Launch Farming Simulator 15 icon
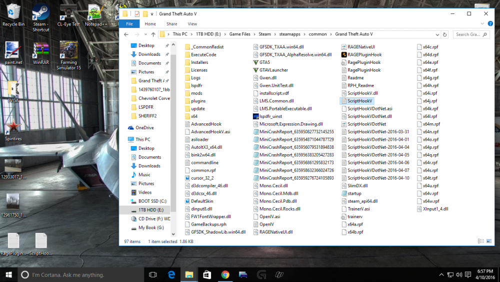The width and height of the screenshot is (500, 282). pyautogui.click(x=68, y=56)
